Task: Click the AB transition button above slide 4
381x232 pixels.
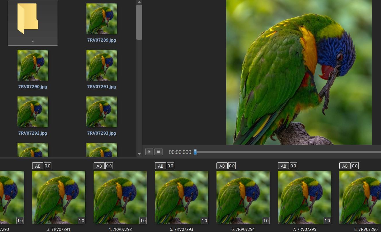Action: click(x=99, y=166)
